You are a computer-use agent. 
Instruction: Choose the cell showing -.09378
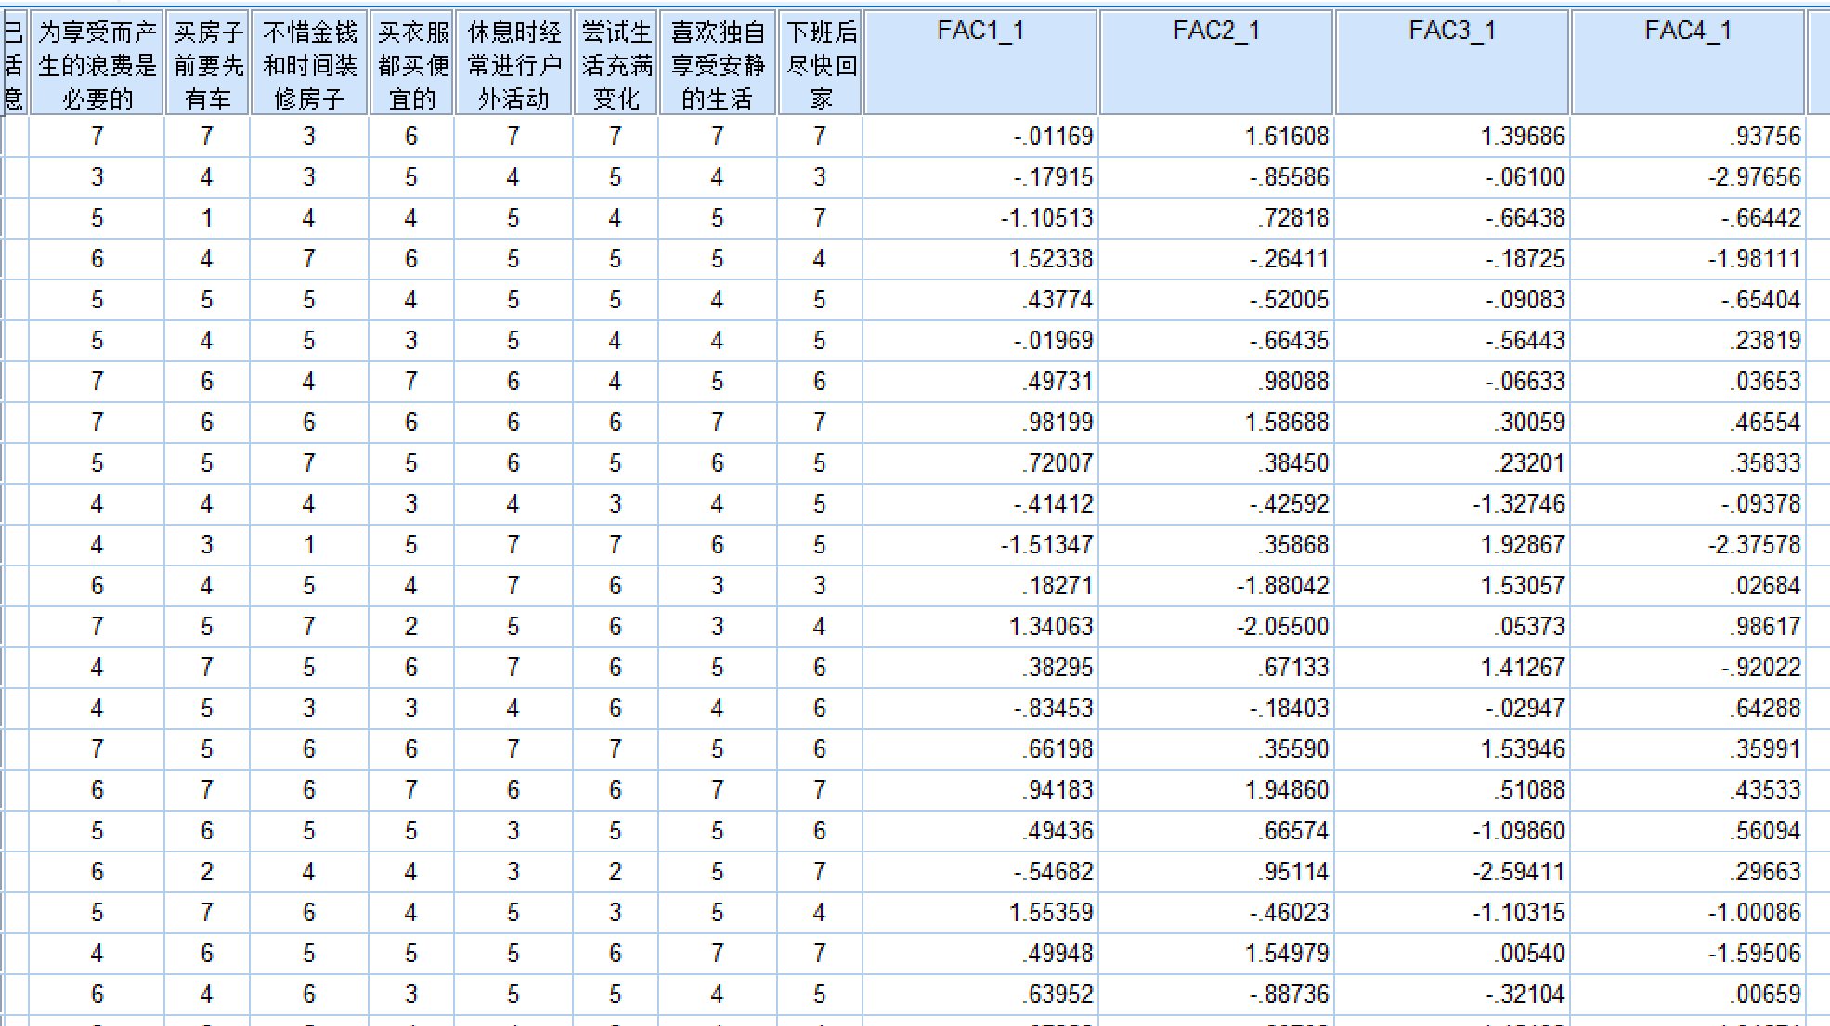(x=1688, y=504)
